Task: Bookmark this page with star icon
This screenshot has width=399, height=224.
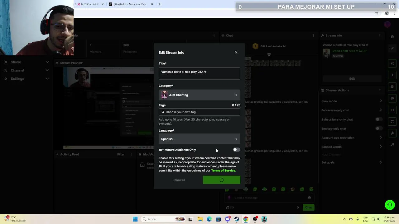Action: (x=377, y=13)
